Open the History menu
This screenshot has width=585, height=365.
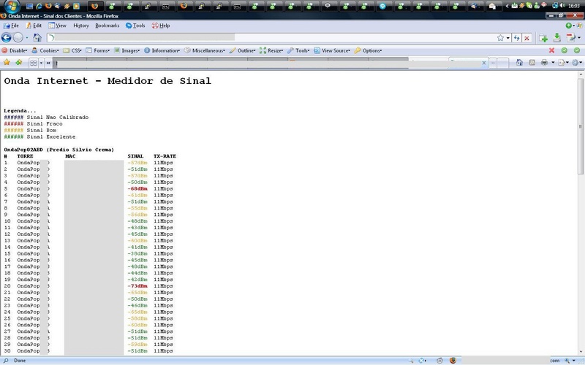point(81,26)
